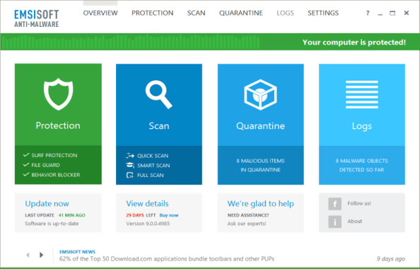This screenshot has height=269, width=420.
Task: Click '29 days left' license text
Action: [141, 215]
